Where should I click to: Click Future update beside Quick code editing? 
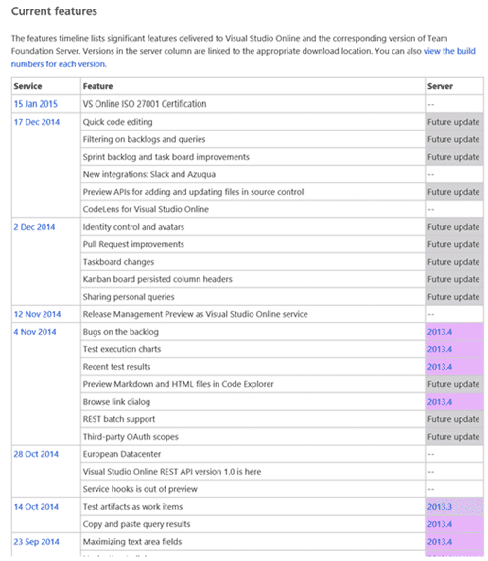(x=453, y=122)
